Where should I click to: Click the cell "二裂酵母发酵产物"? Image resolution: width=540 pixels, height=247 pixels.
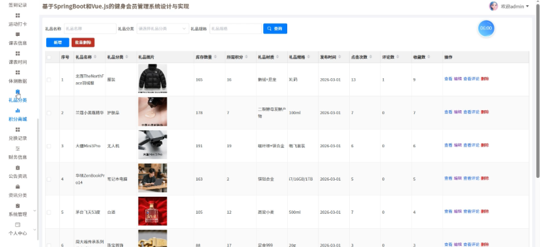(272, 113)
